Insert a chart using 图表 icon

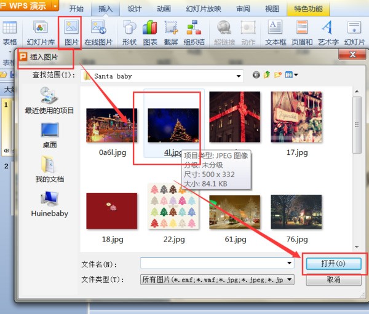149,32
